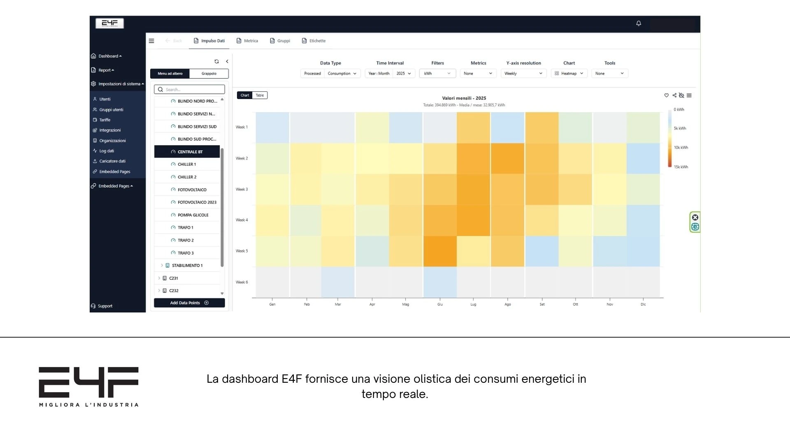Select POMPA GLICOLE data point
This screenshot has width=790, height=444.
coord(187,215)
